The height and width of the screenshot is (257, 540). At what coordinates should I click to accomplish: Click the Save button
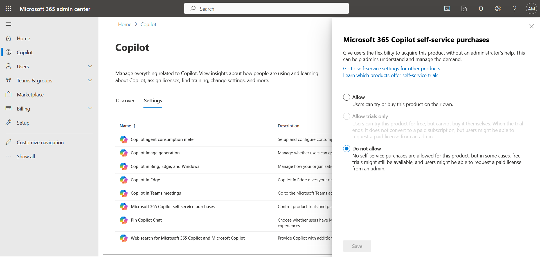tap(357, 246)
